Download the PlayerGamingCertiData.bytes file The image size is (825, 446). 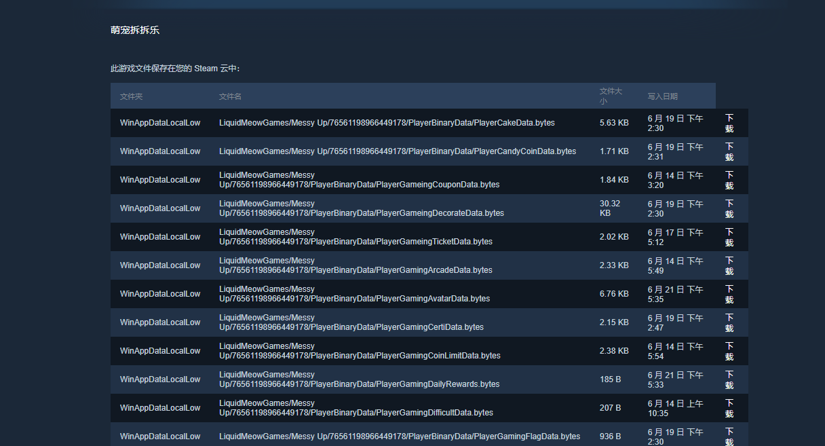(729, 322)
